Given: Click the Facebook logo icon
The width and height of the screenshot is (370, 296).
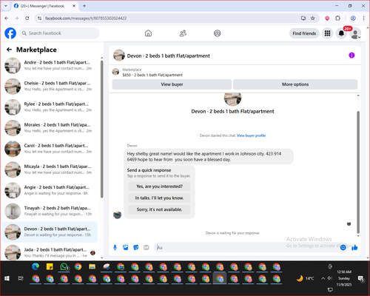Looking at the screenshot, I should click(10, 33).
